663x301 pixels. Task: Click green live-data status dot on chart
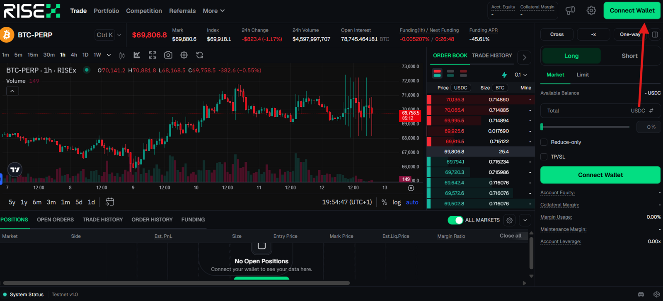pos(87,70)
